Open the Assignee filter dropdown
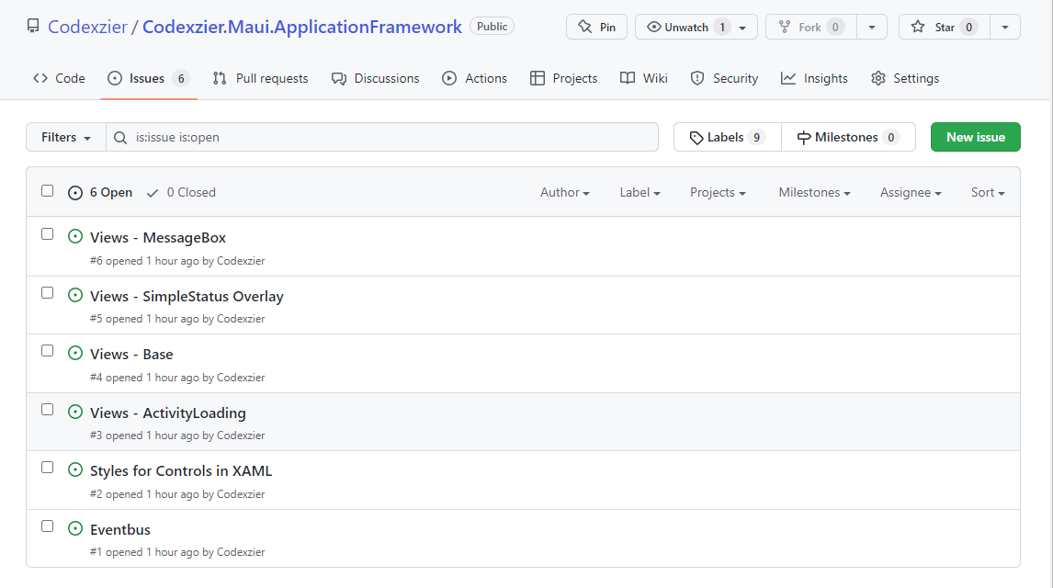1053x588 pixels. [911, 193]
